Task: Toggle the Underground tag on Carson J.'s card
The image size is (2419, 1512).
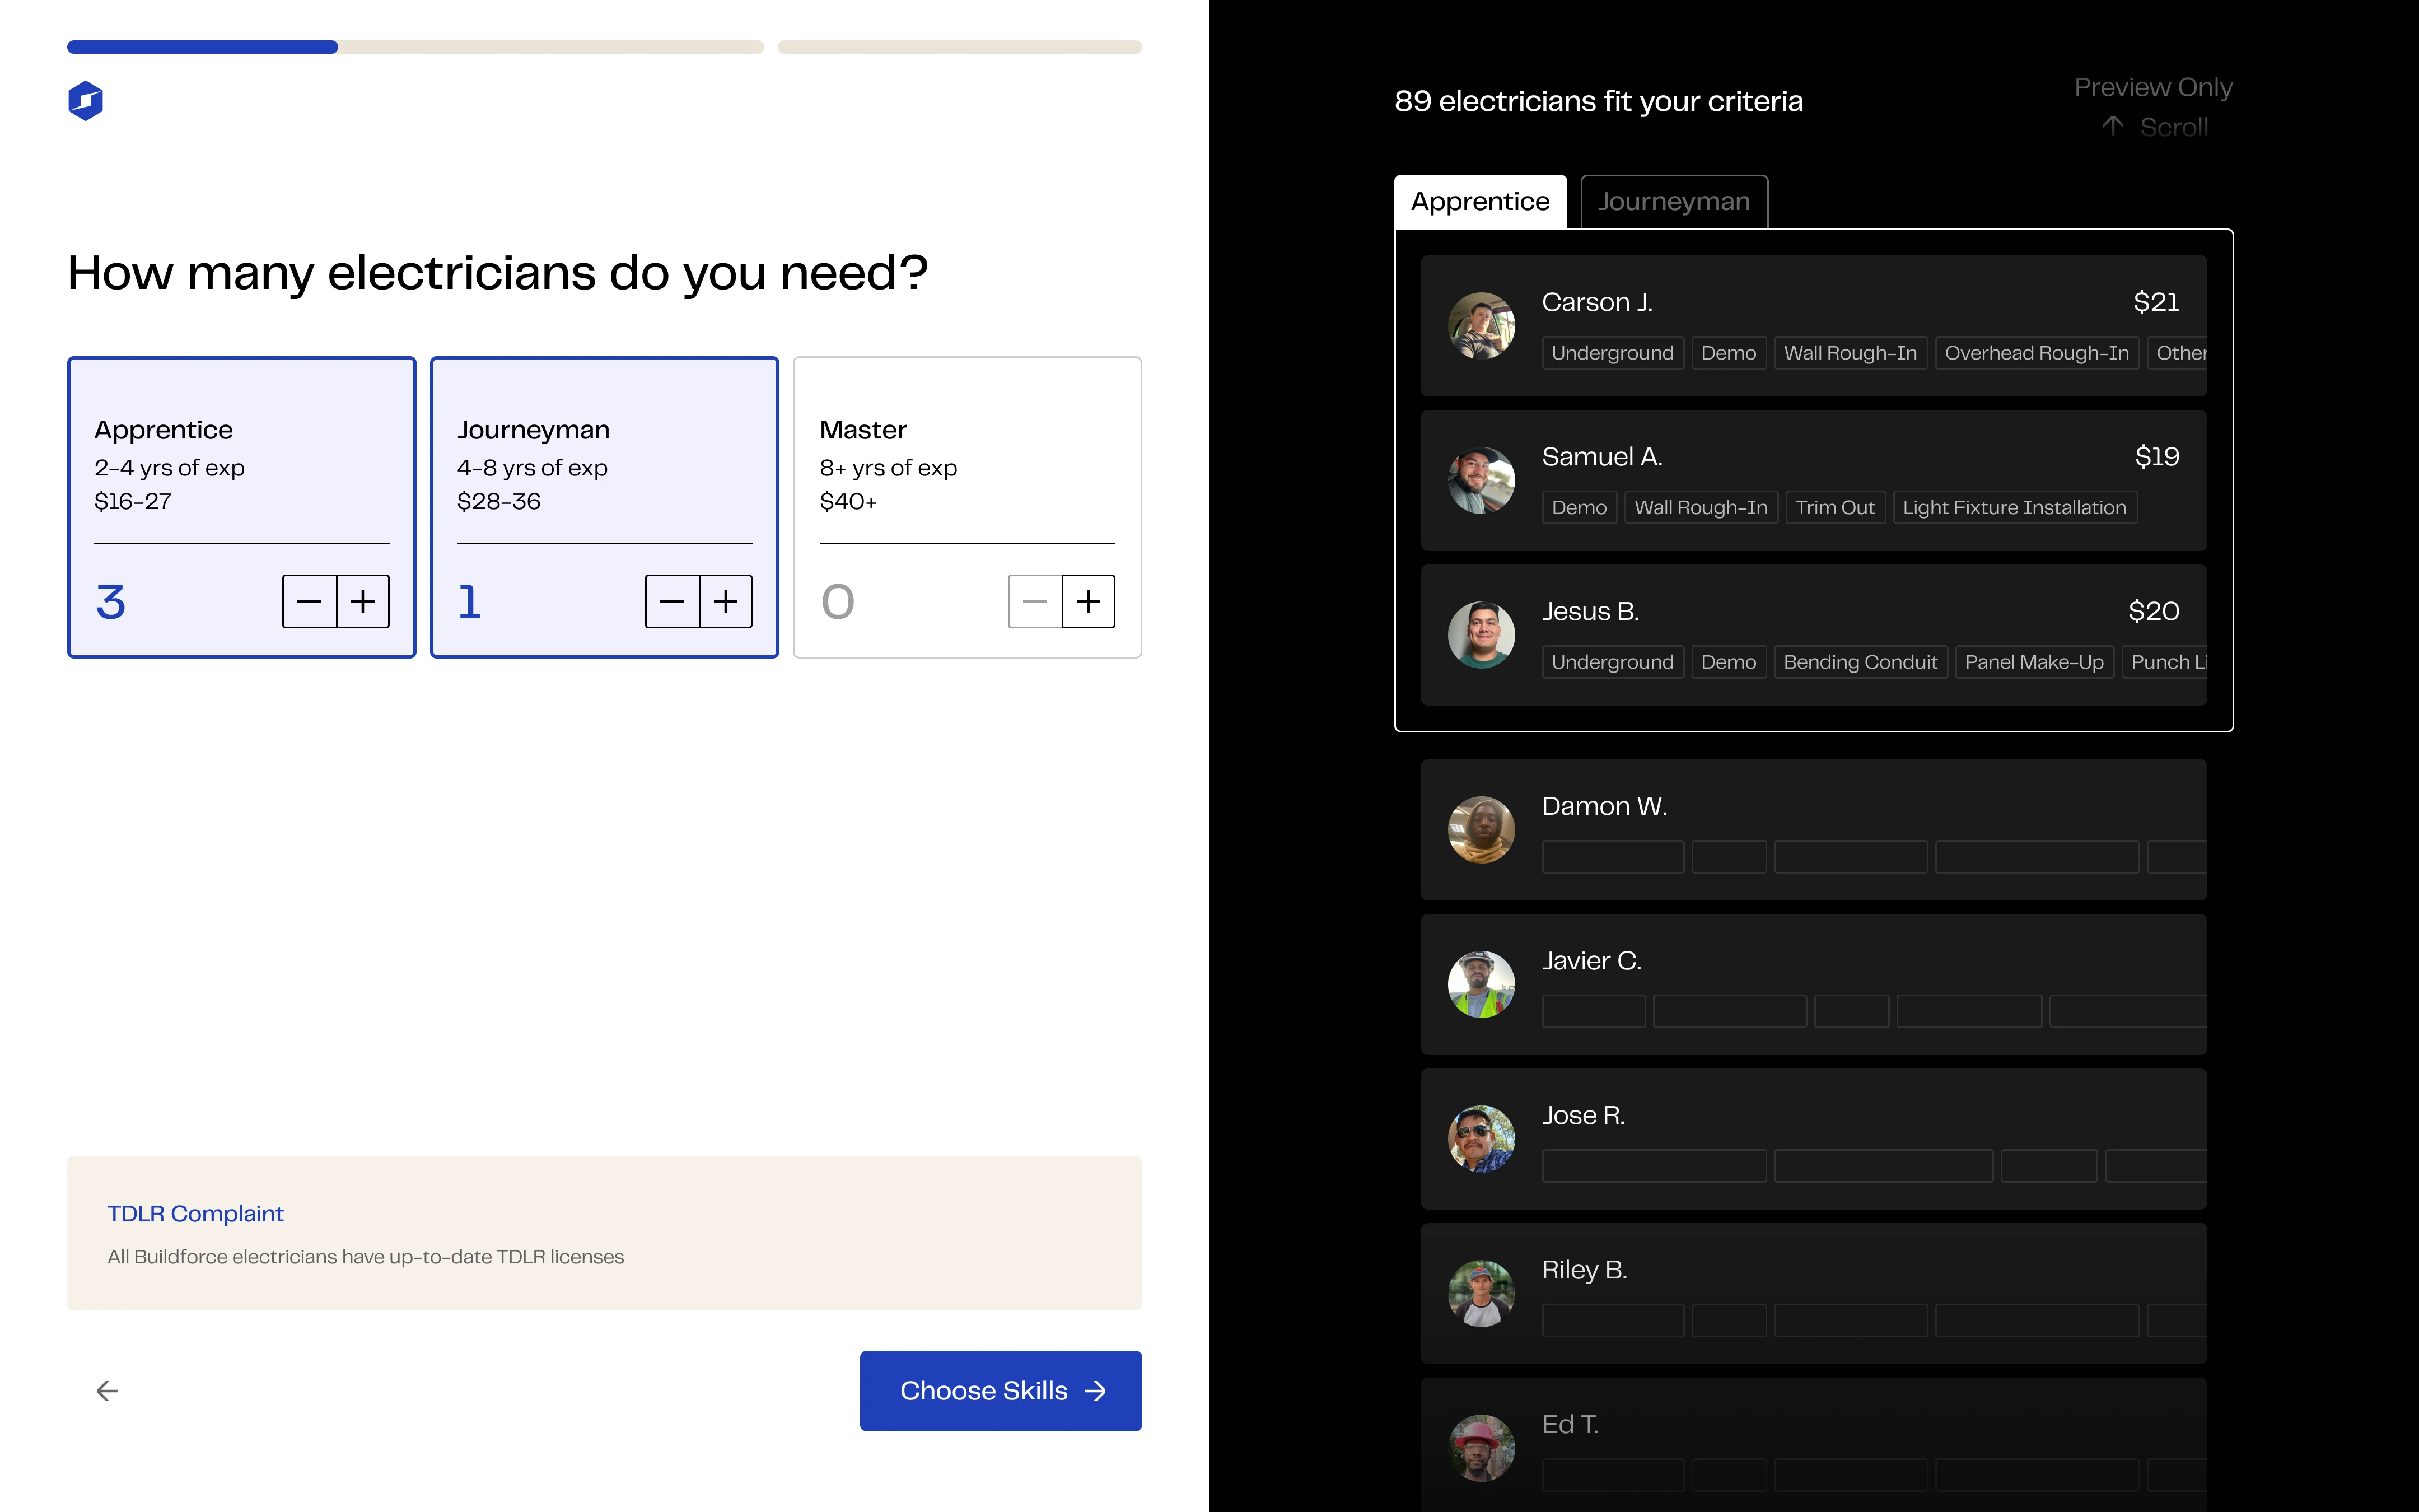Action: click(1612, 352)
